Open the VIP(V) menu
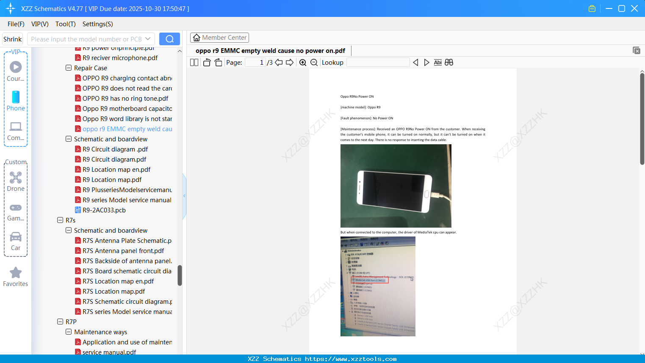645x363 pixels. pyautogui.click(x=40, y=24)
